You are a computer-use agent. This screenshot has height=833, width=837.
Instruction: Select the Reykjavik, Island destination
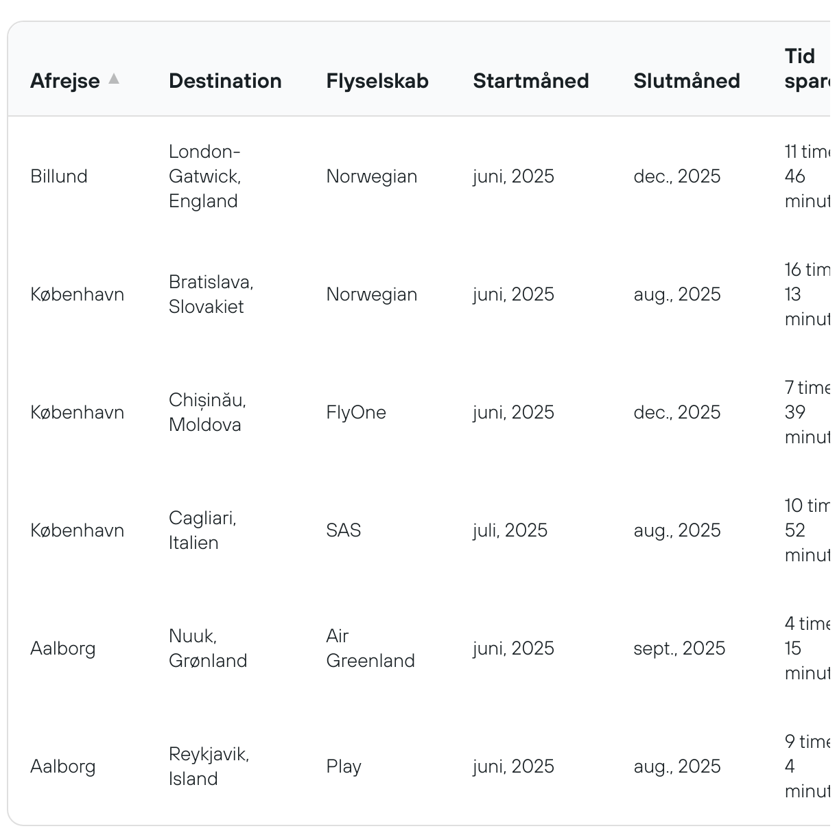click(x=209, y=766)
